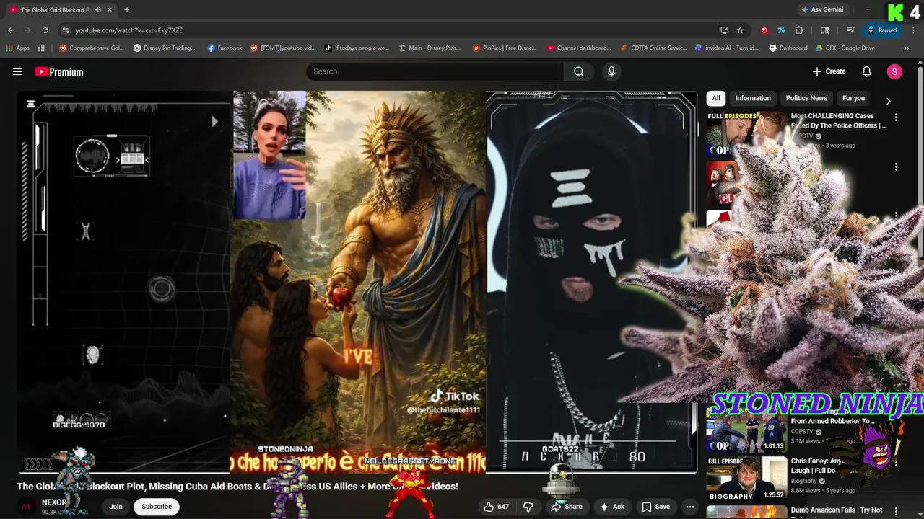Open Chris Farley Biography video thumbnail
The width and height of the screenshot is (924, 519).
746,479
